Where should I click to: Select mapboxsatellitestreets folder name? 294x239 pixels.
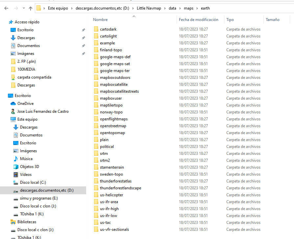(x=119, y=91)
